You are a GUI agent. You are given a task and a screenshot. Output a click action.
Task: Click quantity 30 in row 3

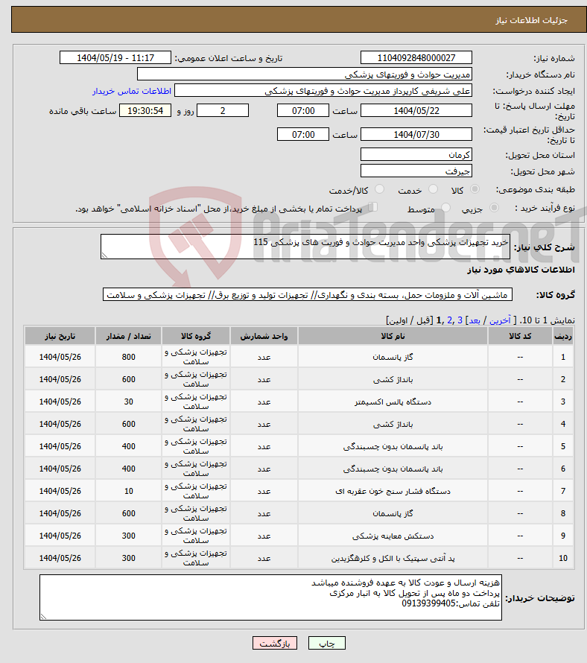pyautogui.click(x=129, y=402)
